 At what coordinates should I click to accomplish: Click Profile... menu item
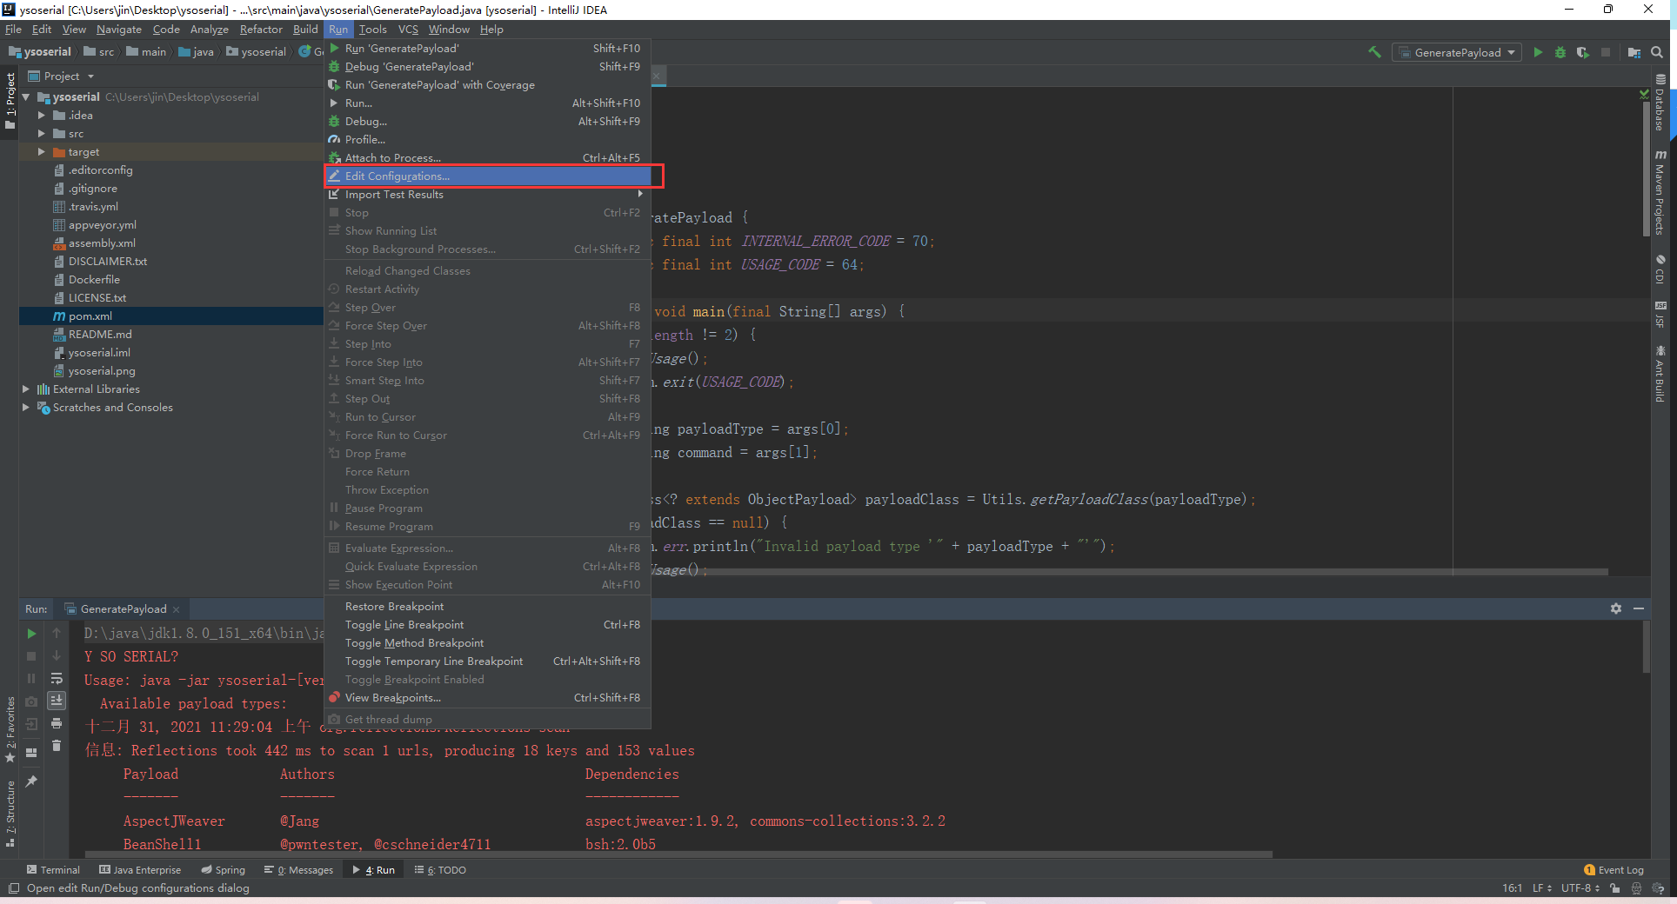pos(487,140)
